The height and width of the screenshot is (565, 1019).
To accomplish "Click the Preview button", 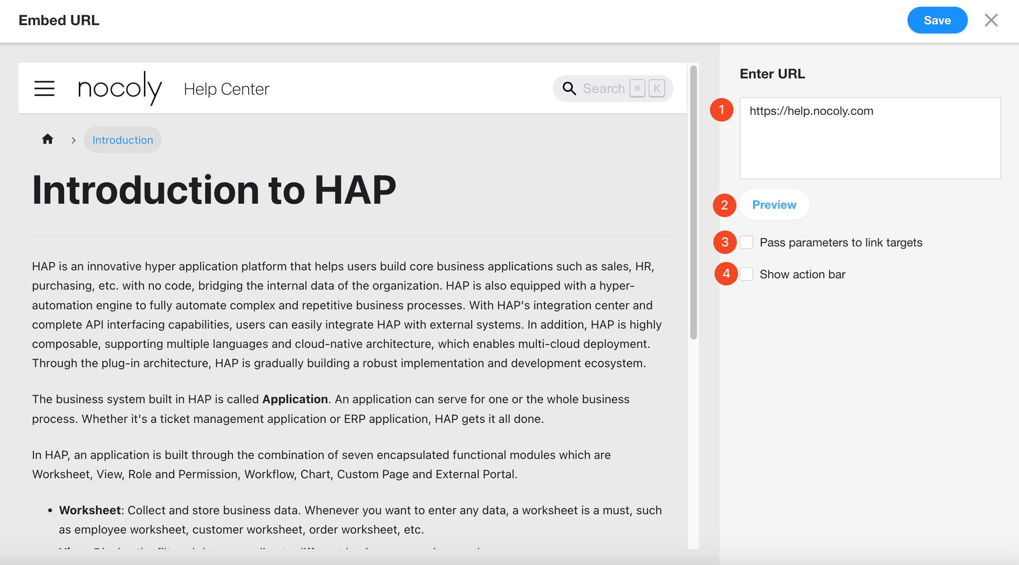I will [x=774, y=205].
